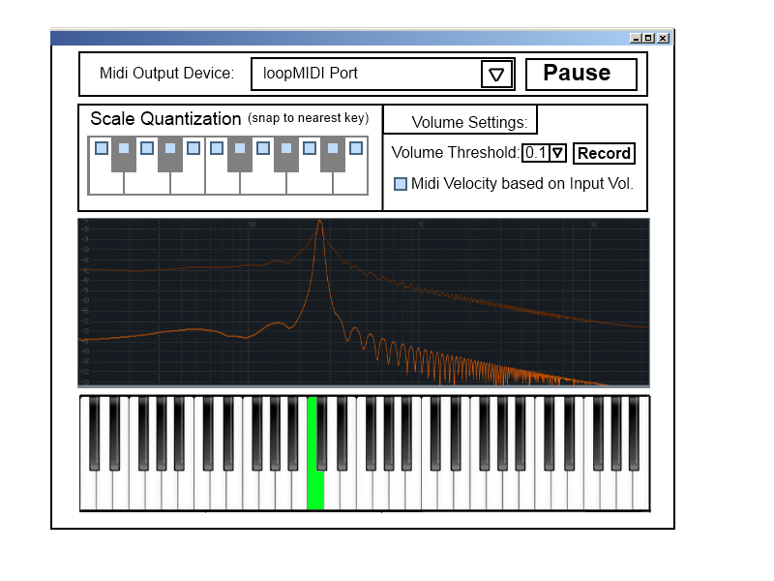The height and width of the screenshot is (581, 774).
Task: Toggle the A# black key checkbox in Scale Quantization
Action: [x=333, y=148]
